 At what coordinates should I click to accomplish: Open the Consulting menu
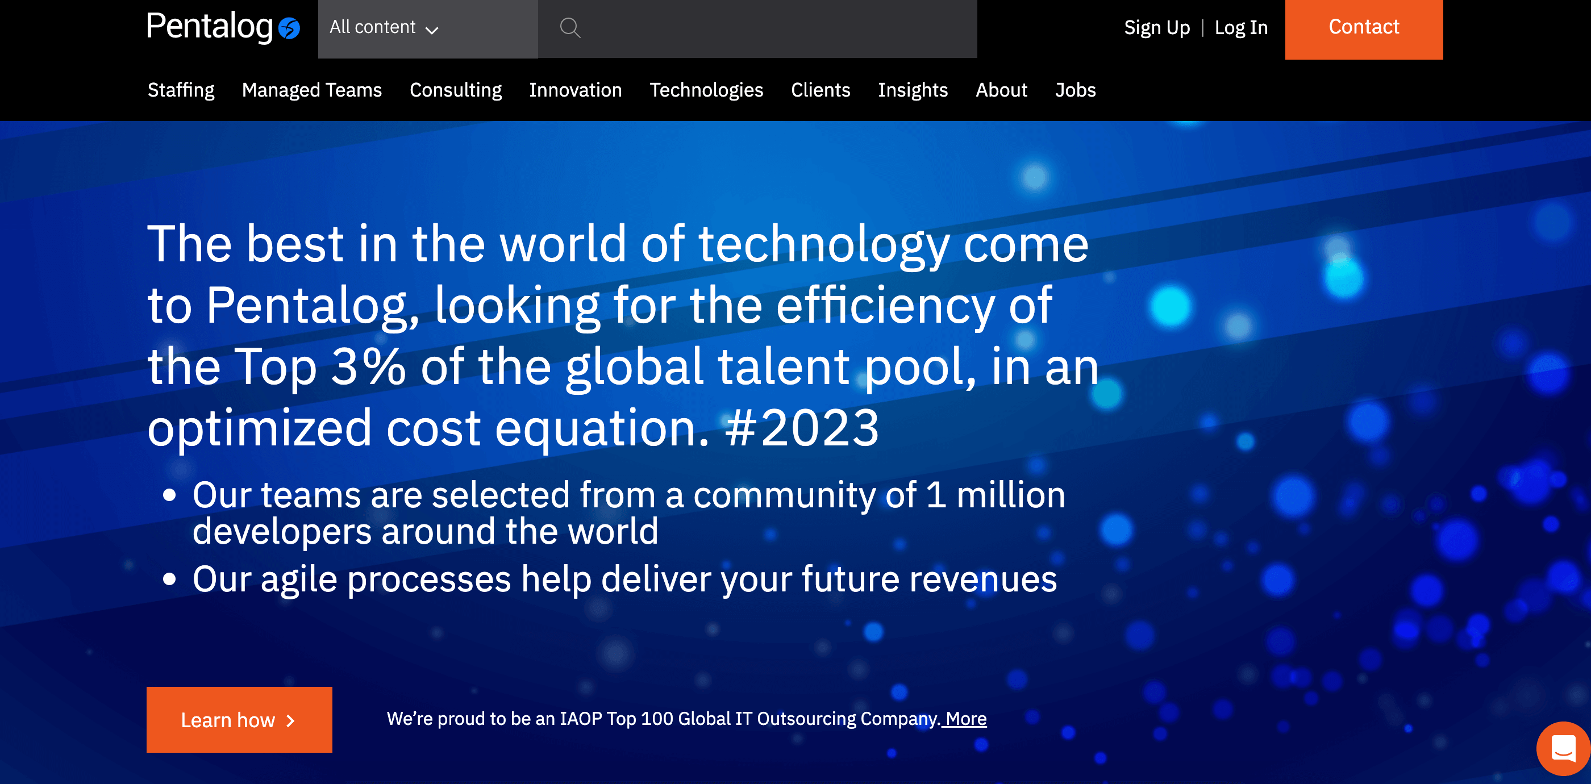(456, 90)
